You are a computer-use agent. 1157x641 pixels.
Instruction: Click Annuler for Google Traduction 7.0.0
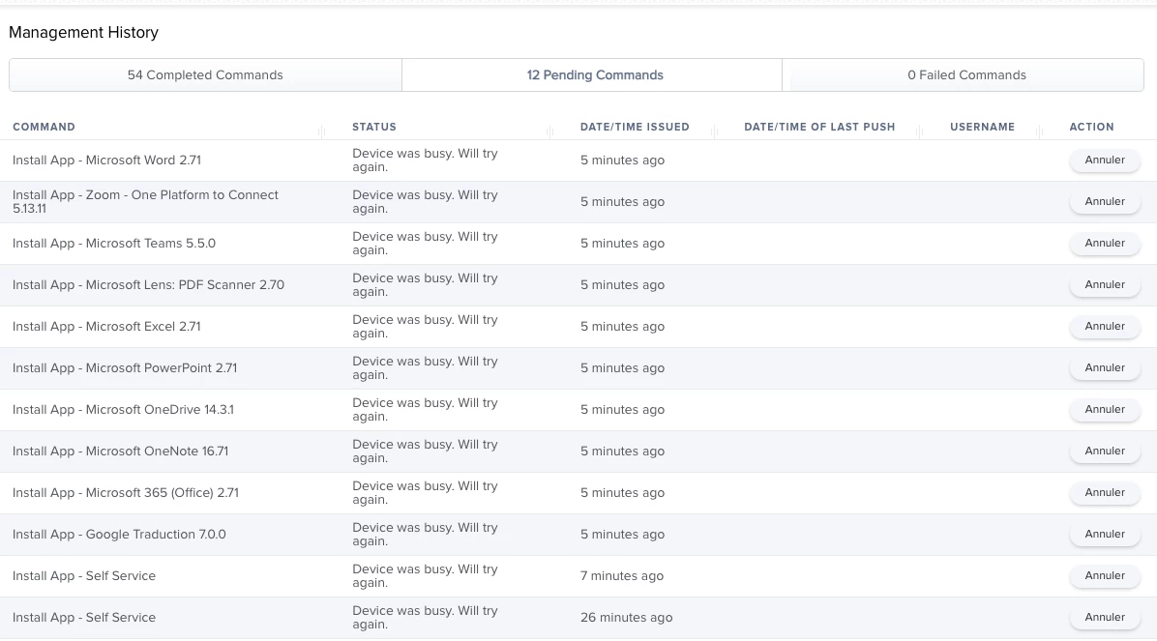1105,534
